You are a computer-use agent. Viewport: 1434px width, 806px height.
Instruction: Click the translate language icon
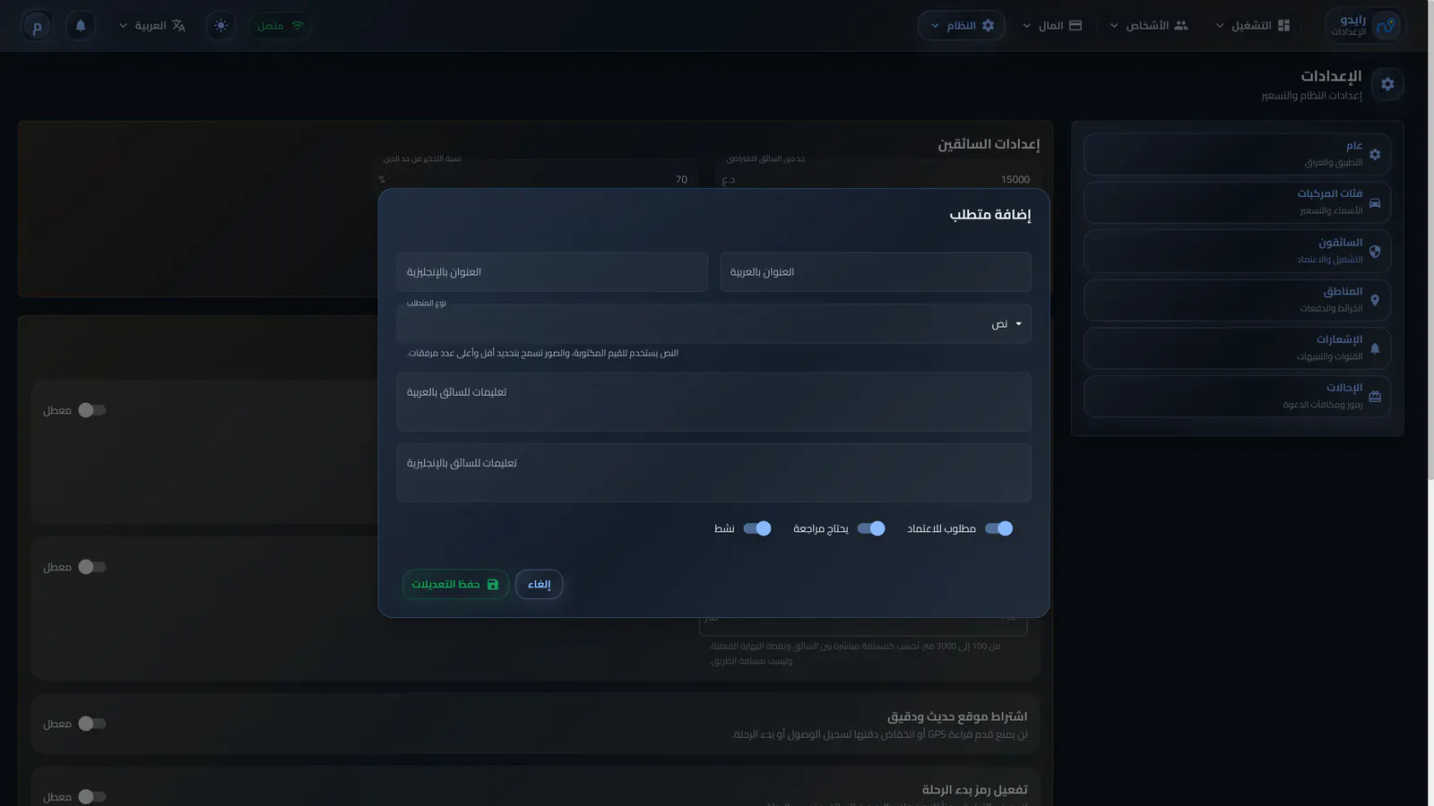[178, 25]
